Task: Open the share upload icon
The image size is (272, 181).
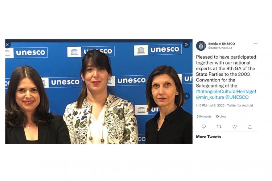Action: click(x=250, y=127)
